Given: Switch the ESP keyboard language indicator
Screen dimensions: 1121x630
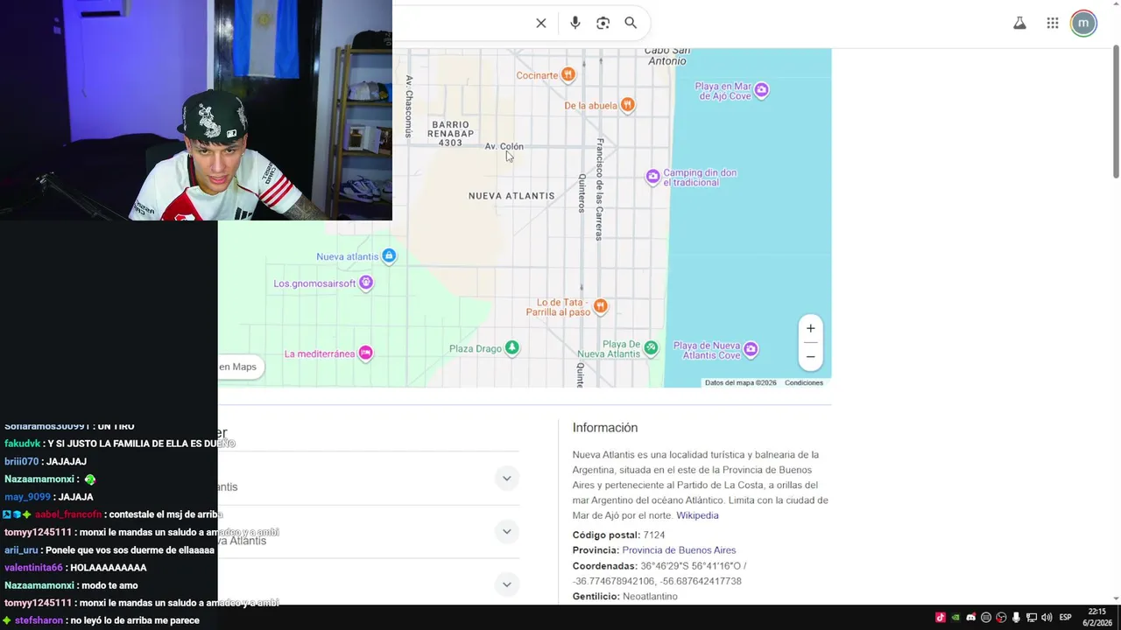Looking at the screenshot, I should (x=1066, y=618).
